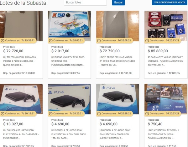Click the clock icon on the $13.327,00 PS4 lot
The image size is (188, 147).
(3, 113)
